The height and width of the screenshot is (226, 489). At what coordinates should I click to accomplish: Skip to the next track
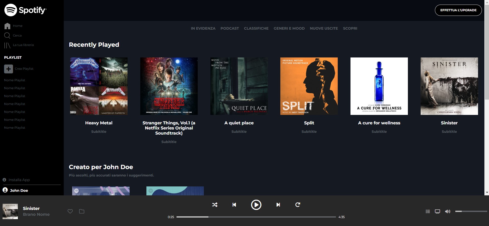278,205
